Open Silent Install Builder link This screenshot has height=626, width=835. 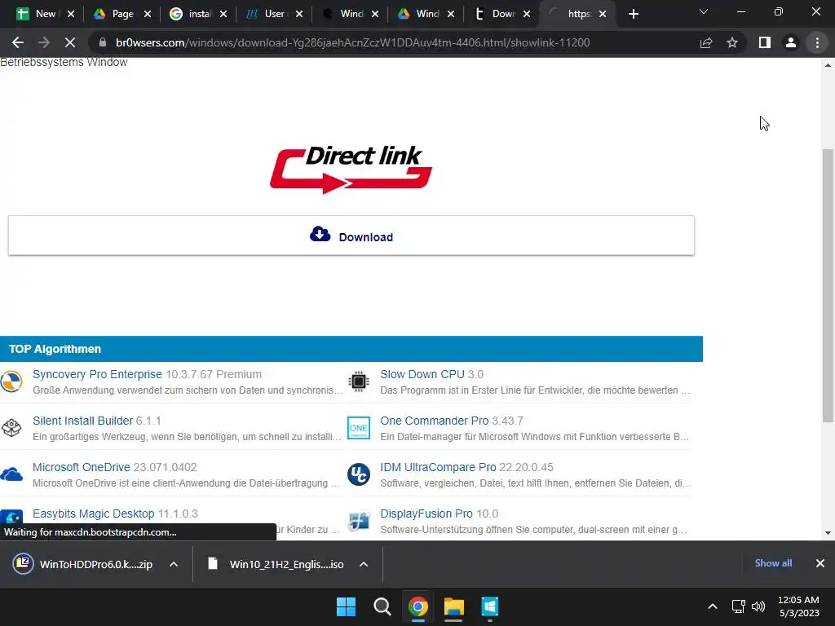(x=82, y=421)
